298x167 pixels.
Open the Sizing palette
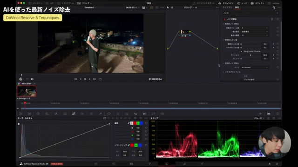coord(153,114)
